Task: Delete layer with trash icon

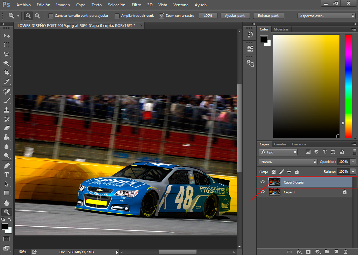Action: point(345,251)
